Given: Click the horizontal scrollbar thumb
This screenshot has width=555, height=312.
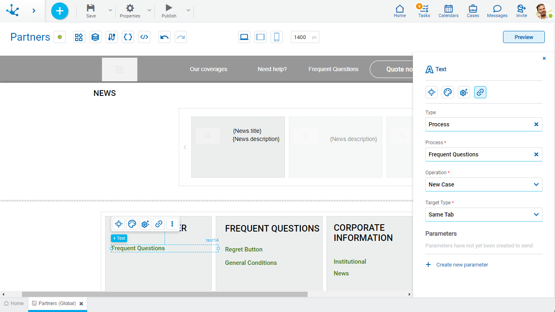Looking at the screenshot, I should click(x=165, y=294).
